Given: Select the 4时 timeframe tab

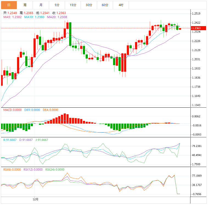Looking at the screenshot, I should (x=121, y=5).
